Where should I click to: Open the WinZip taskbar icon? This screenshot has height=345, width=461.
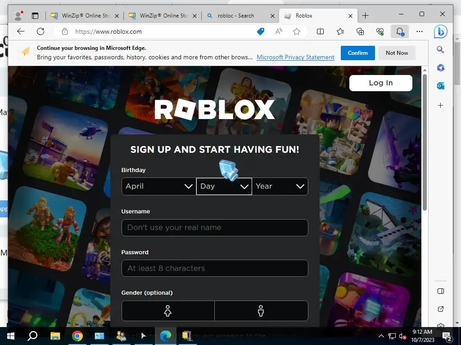pos(187,336)
